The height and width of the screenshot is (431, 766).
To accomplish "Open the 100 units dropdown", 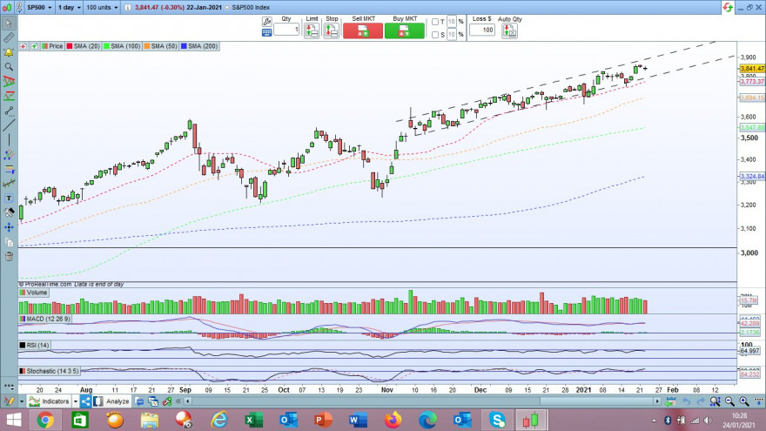I will coord(102,7).
